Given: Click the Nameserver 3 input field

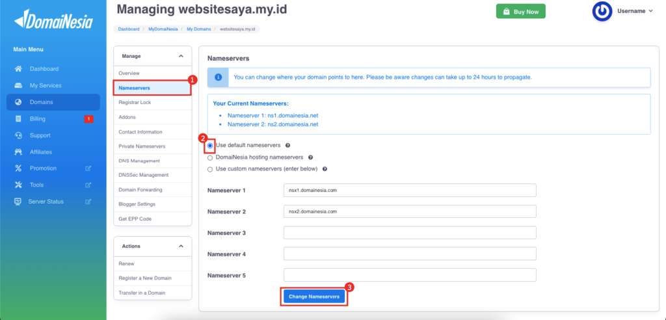Looking at the screenshot, I should pyautogui.click(x=410, y=232).
